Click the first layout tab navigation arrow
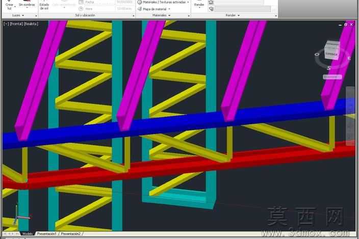This screenshot has width=359, height=239. point(5,234)
